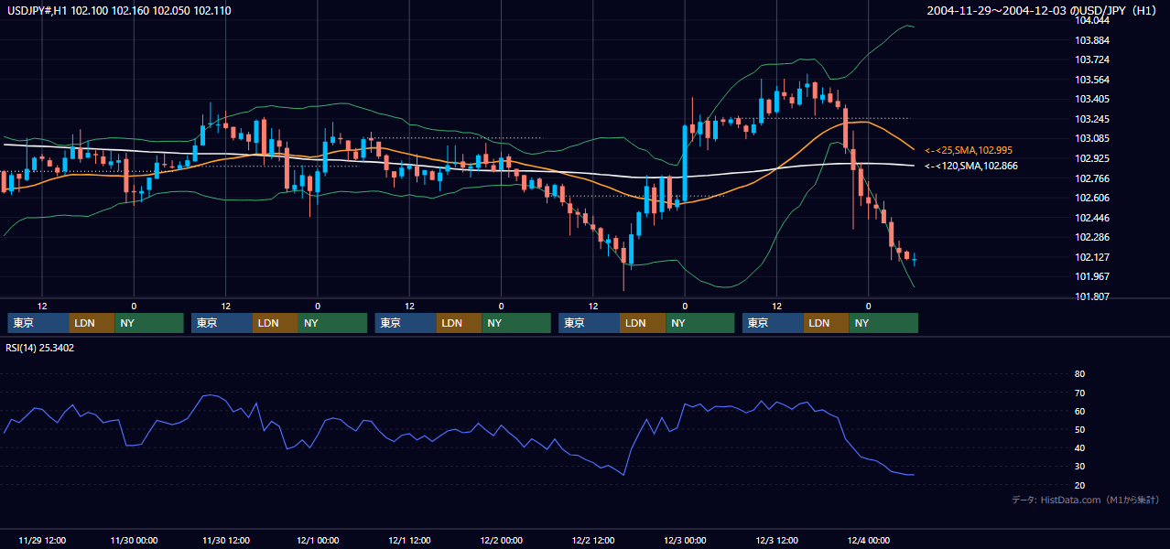1170x549 pixels.
Task: Click price axis value 103.085
Action: 1092,138
